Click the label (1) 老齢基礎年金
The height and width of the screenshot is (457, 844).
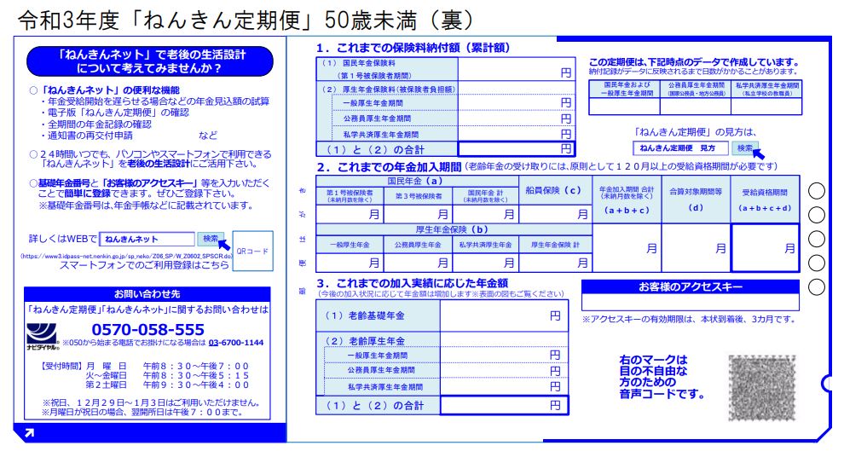click(364, 315)
